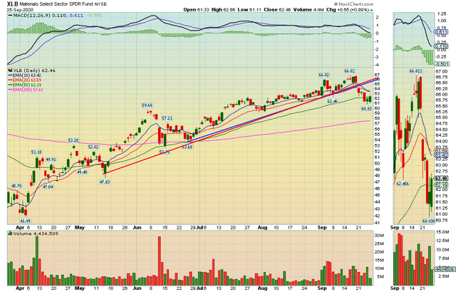
Task: Click the 66.821 label in the zoomed panel
Action: click(x=416, y=71)
